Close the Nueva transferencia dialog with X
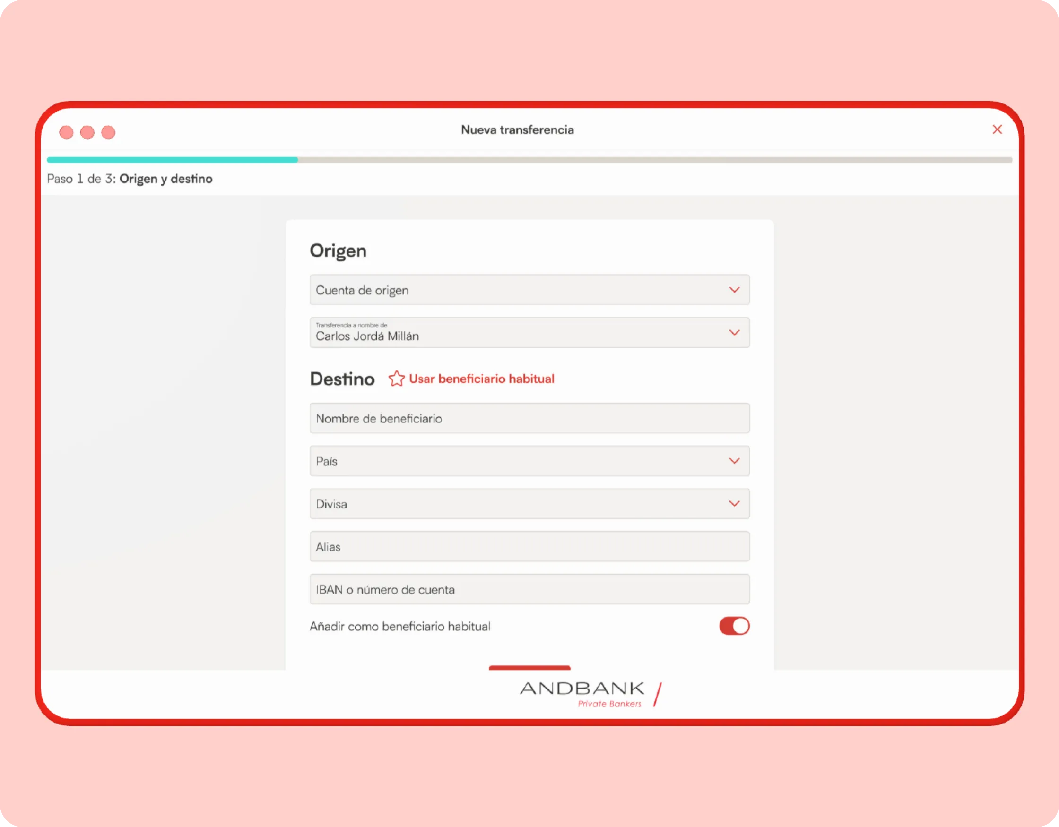Image resolution: width=1059 pixels, height=827 pixels. (997, 129)
